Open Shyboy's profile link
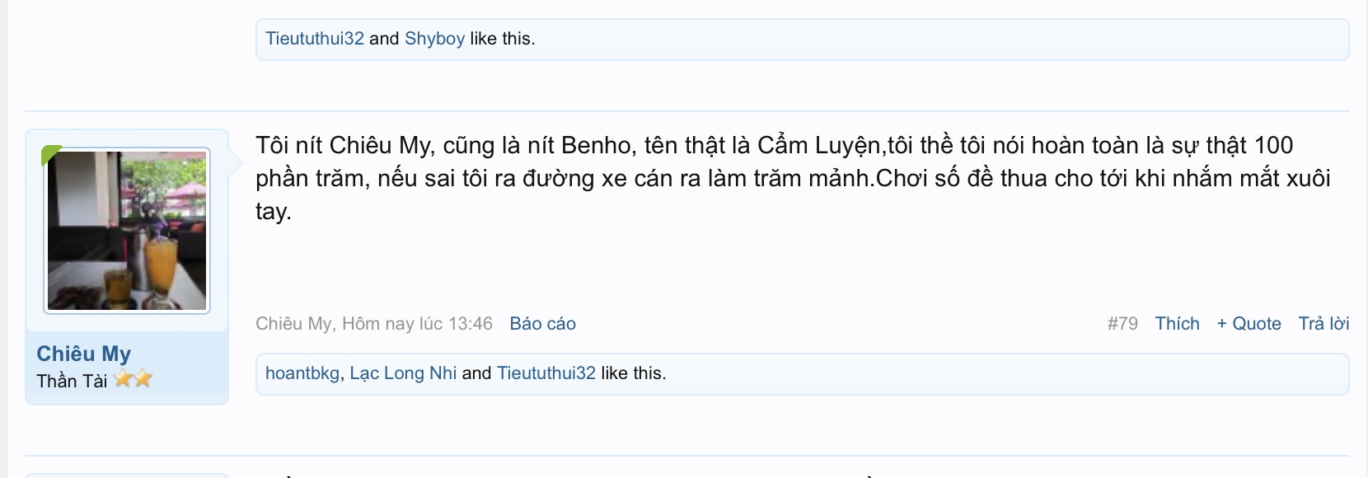Image resolution: width=1368 pixels, height=478 pixels. 434,39
